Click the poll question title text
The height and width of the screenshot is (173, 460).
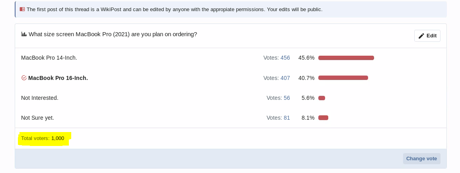pos(113,34)
